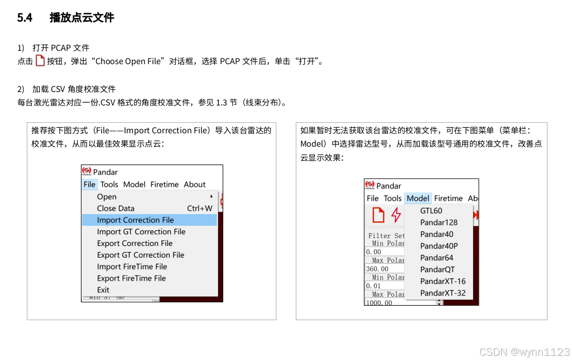Select Export FireTime File
Image resolution: width=572 pixels, height=362 pixels.
(150, 278)
